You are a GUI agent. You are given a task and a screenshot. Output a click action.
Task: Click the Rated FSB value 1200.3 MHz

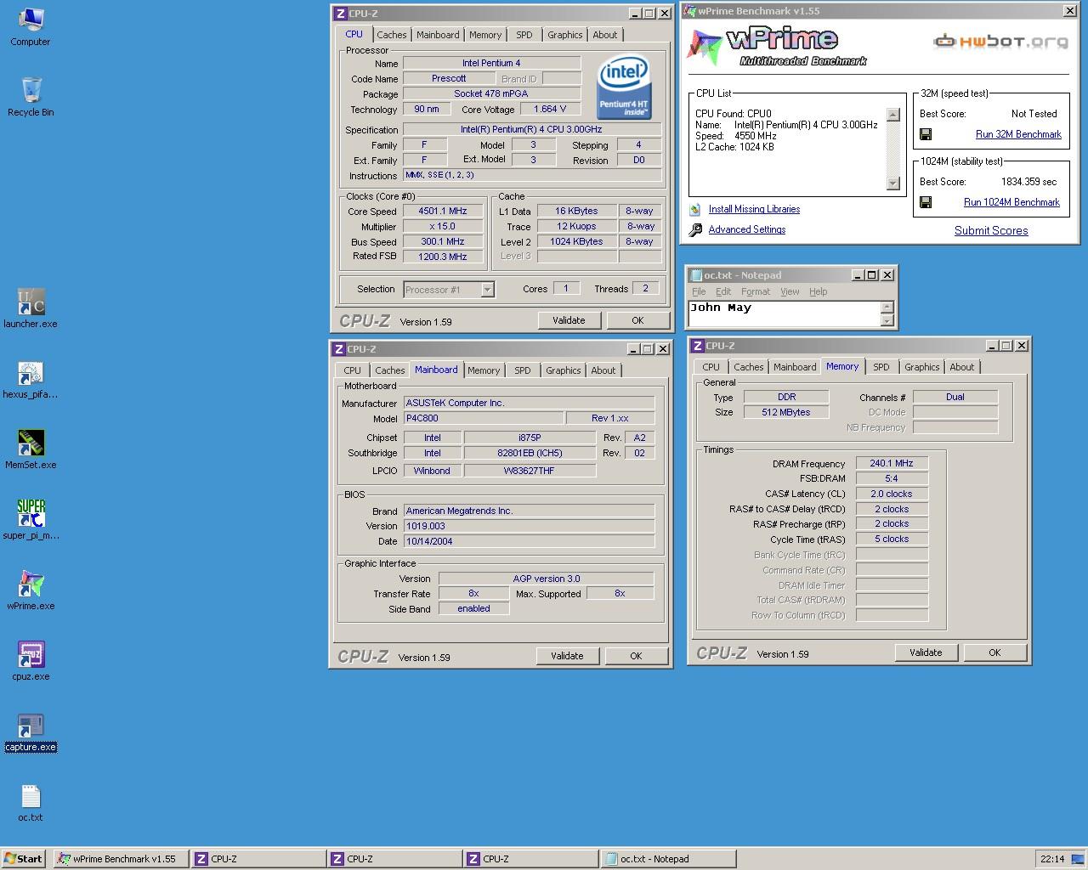(x=443, y=256)
